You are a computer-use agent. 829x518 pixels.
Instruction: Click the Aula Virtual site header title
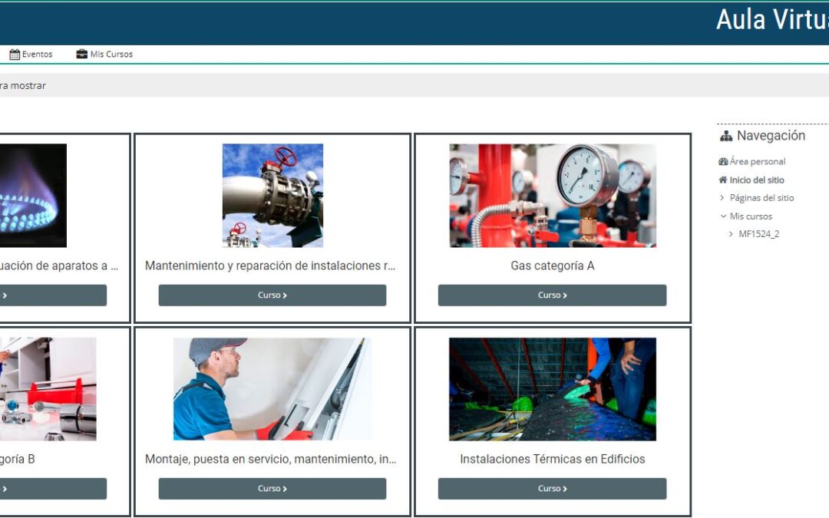pyautogui.click(x=772, y=20)
